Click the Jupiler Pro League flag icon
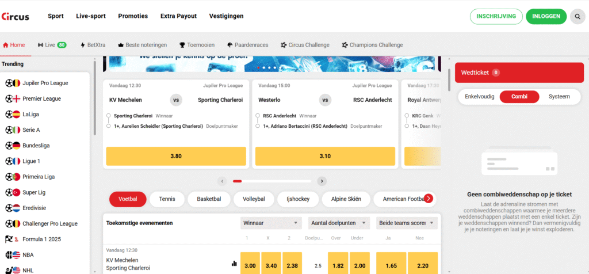 17,83
